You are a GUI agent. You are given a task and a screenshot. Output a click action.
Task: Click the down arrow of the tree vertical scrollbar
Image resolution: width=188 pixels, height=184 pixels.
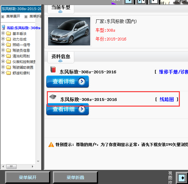(38, 161)
